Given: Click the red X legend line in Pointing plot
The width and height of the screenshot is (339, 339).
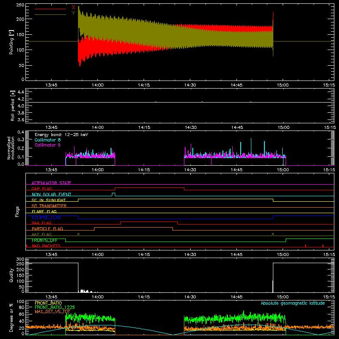Looking at the screenshot, I should point(50,9).
